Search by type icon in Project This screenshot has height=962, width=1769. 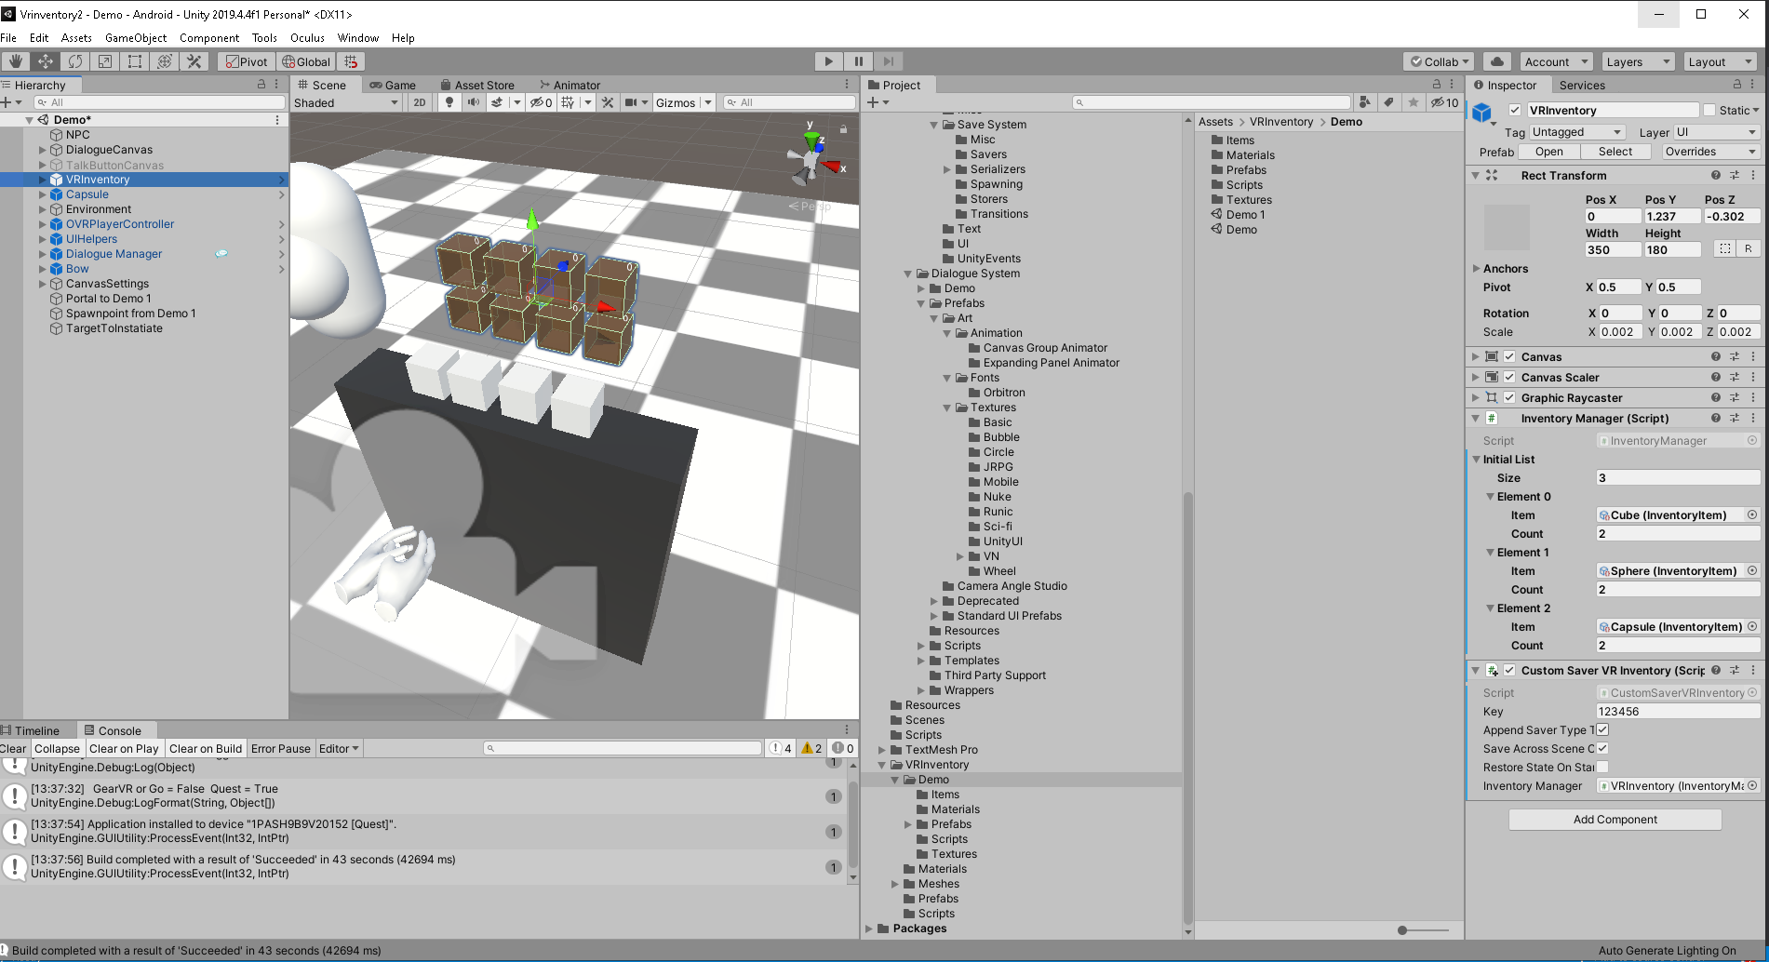pyautogui.click(x=1364, y=102)
